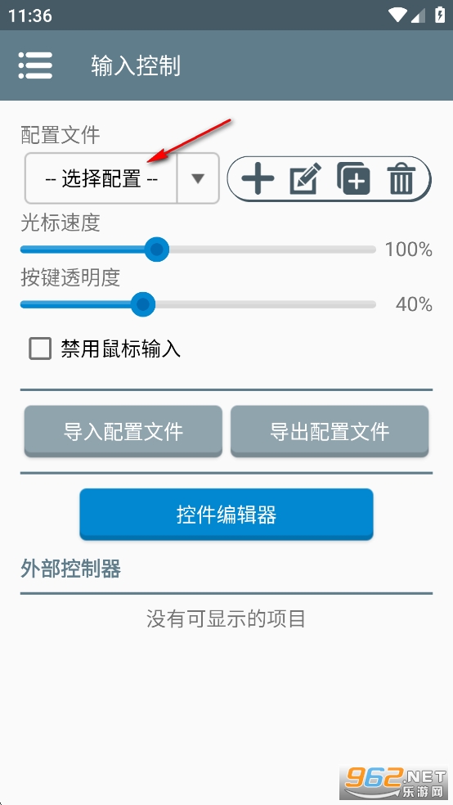Viewport: 453px width, 805px height.
Task: Tap the battery status icon
Action: tap(440, 15)
